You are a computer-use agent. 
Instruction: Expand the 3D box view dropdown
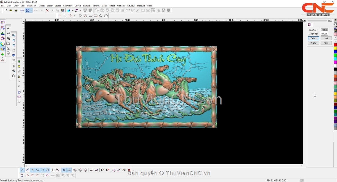click(80, 10)
